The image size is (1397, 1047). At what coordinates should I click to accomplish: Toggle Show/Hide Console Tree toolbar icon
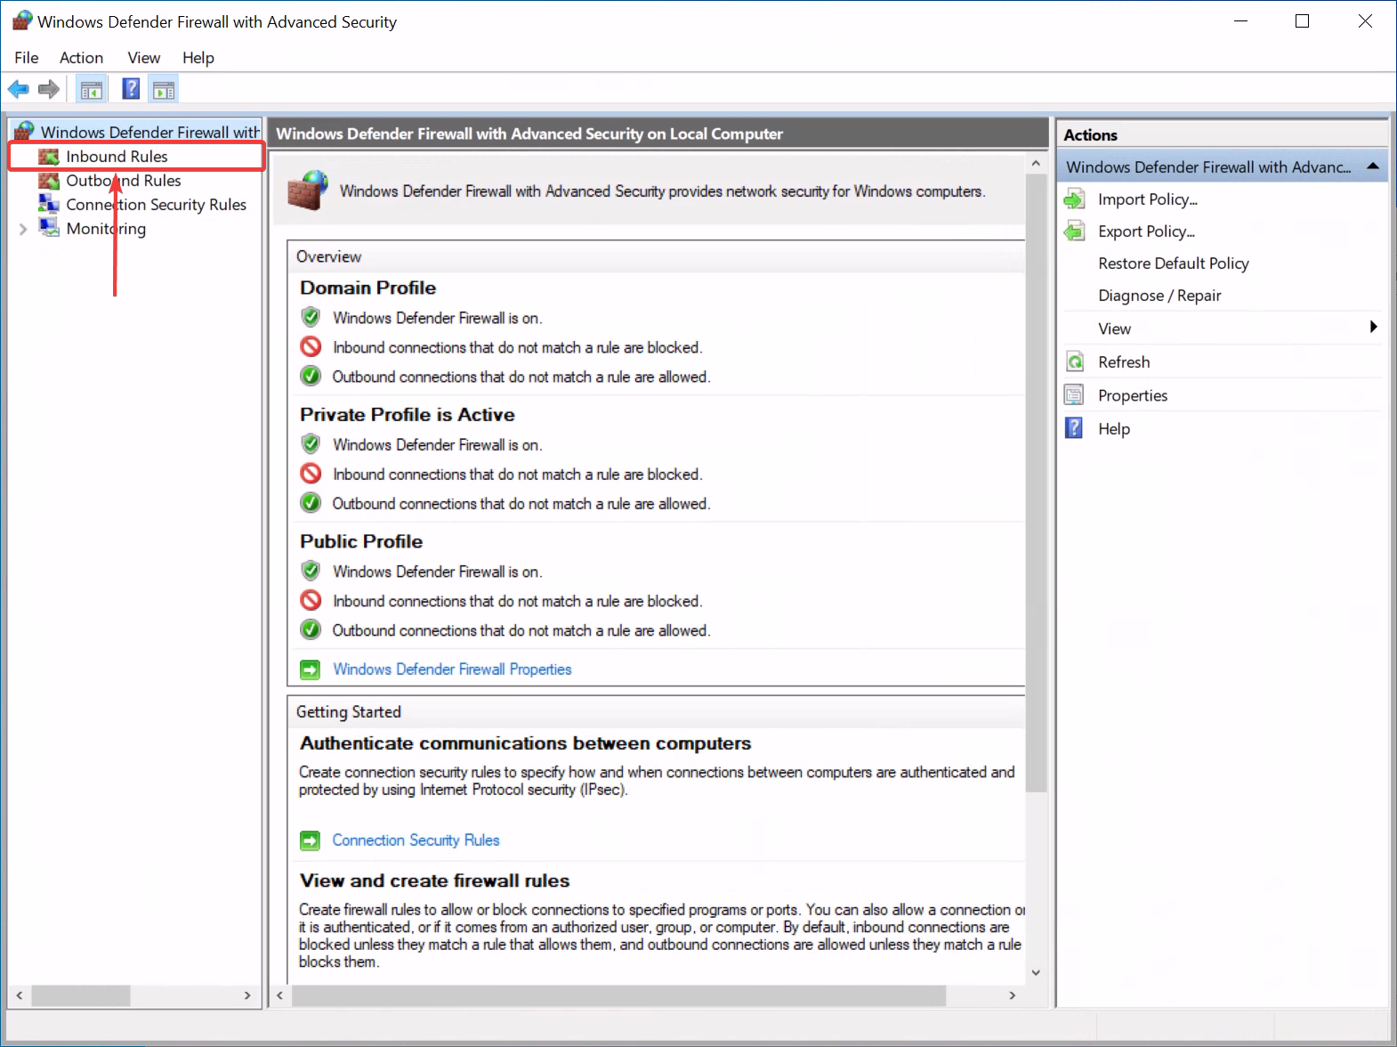[92, 89]
